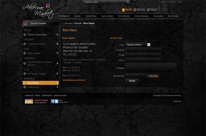Click bullet icon beside Teslimat Koşulları
206x136 pixels.
[x=25, y=44]
